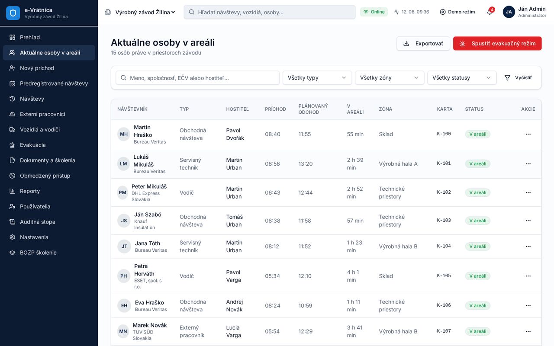Click the JA user avatar
Image resolution: width=554 pixels, height=346 pixels.
[509, 12]
